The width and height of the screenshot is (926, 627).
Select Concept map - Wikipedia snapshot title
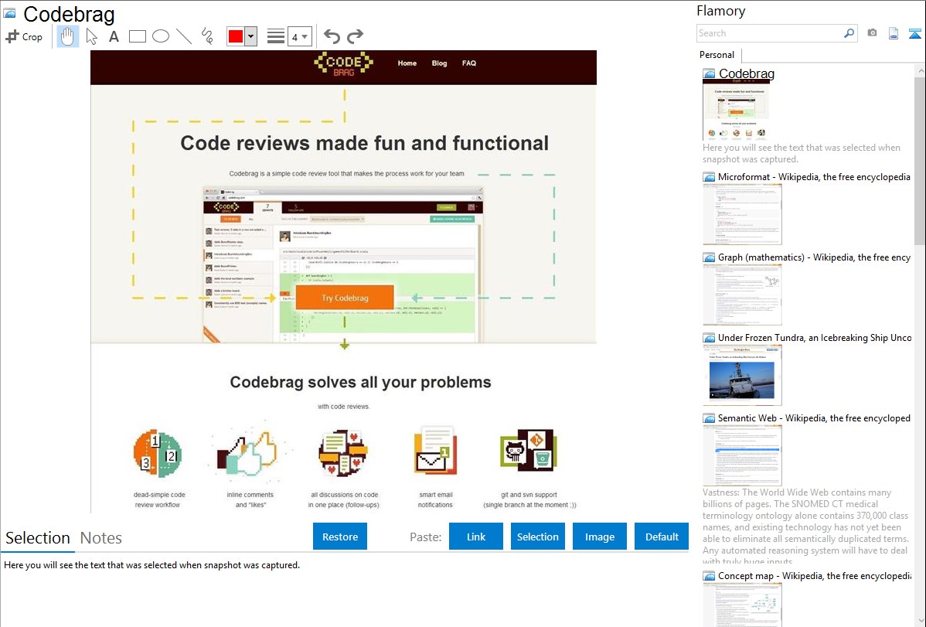click(815, 575)
